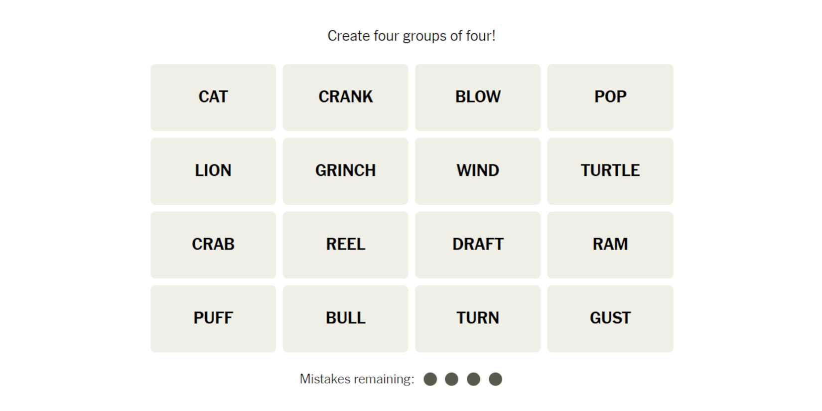Click the first mistakes remaining dot
Screen dimensions: 822x411
tap(430, 379)
